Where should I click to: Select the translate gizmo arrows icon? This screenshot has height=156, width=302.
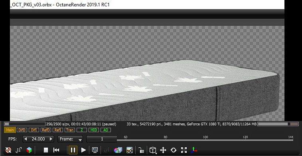163,150
